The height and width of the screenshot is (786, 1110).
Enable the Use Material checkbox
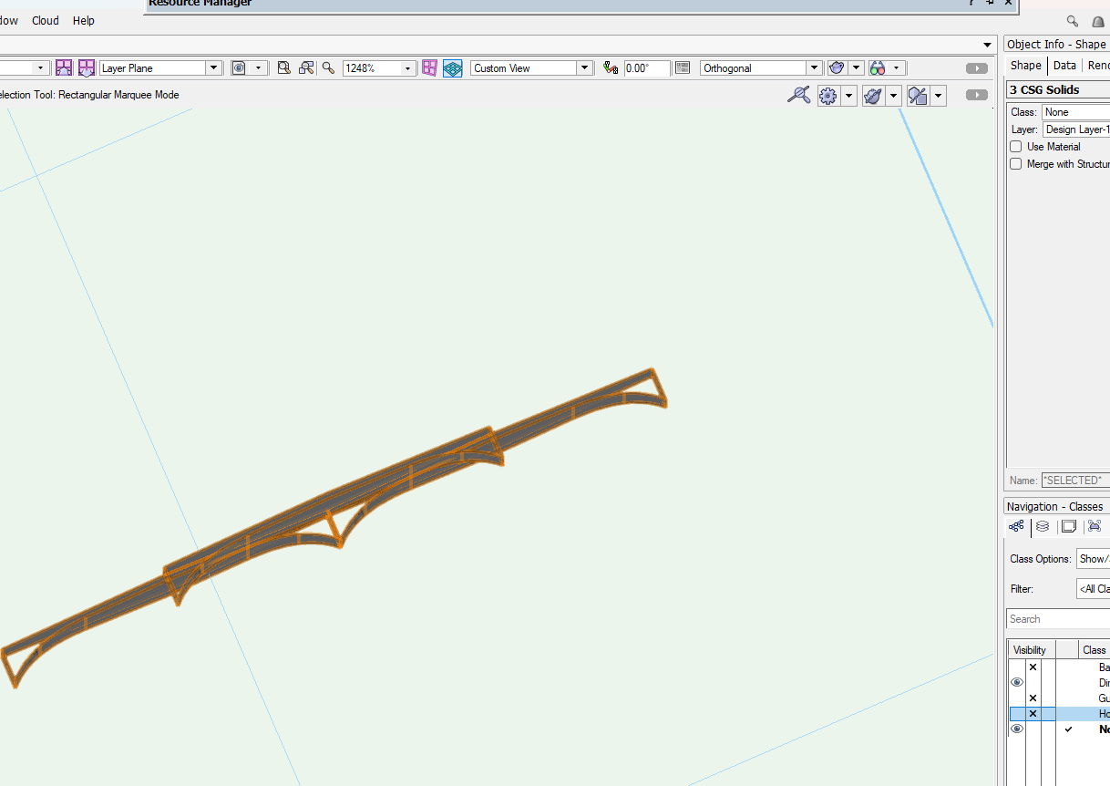tap(1015, 146)
